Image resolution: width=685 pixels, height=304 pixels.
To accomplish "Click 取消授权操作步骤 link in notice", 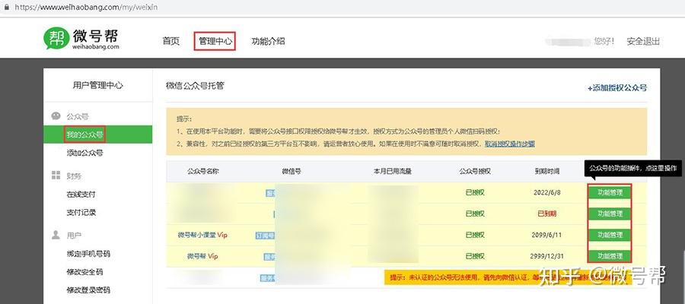I will click(x=510, y=144).
